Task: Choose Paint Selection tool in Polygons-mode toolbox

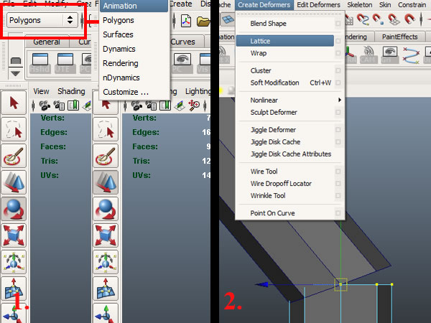Action: 14,156
